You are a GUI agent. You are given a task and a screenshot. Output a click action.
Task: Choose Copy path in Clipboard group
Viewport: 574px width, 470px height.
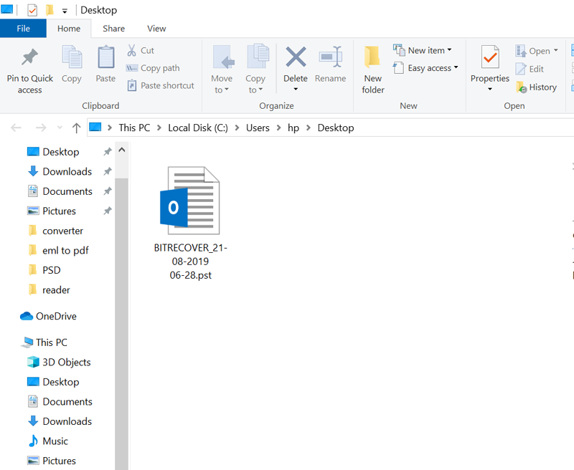point(153,68)
